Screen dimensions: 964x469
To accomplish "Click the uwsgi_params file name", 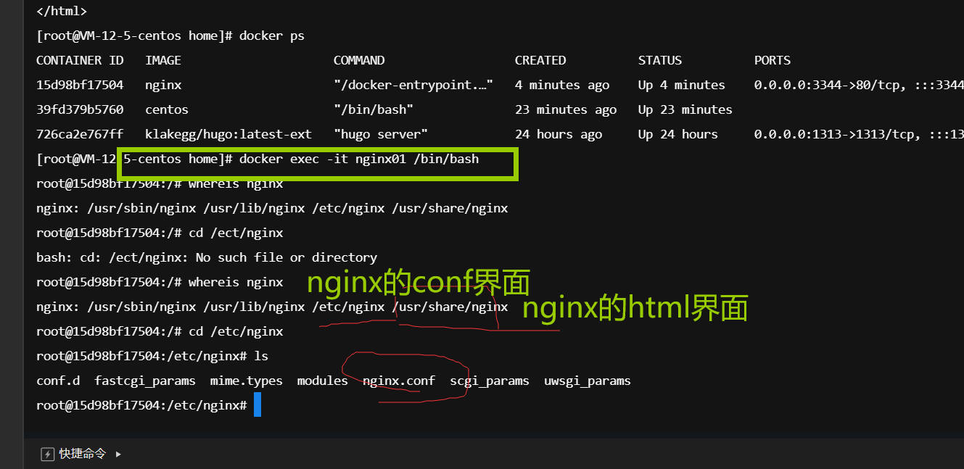I will click(588, 381).
